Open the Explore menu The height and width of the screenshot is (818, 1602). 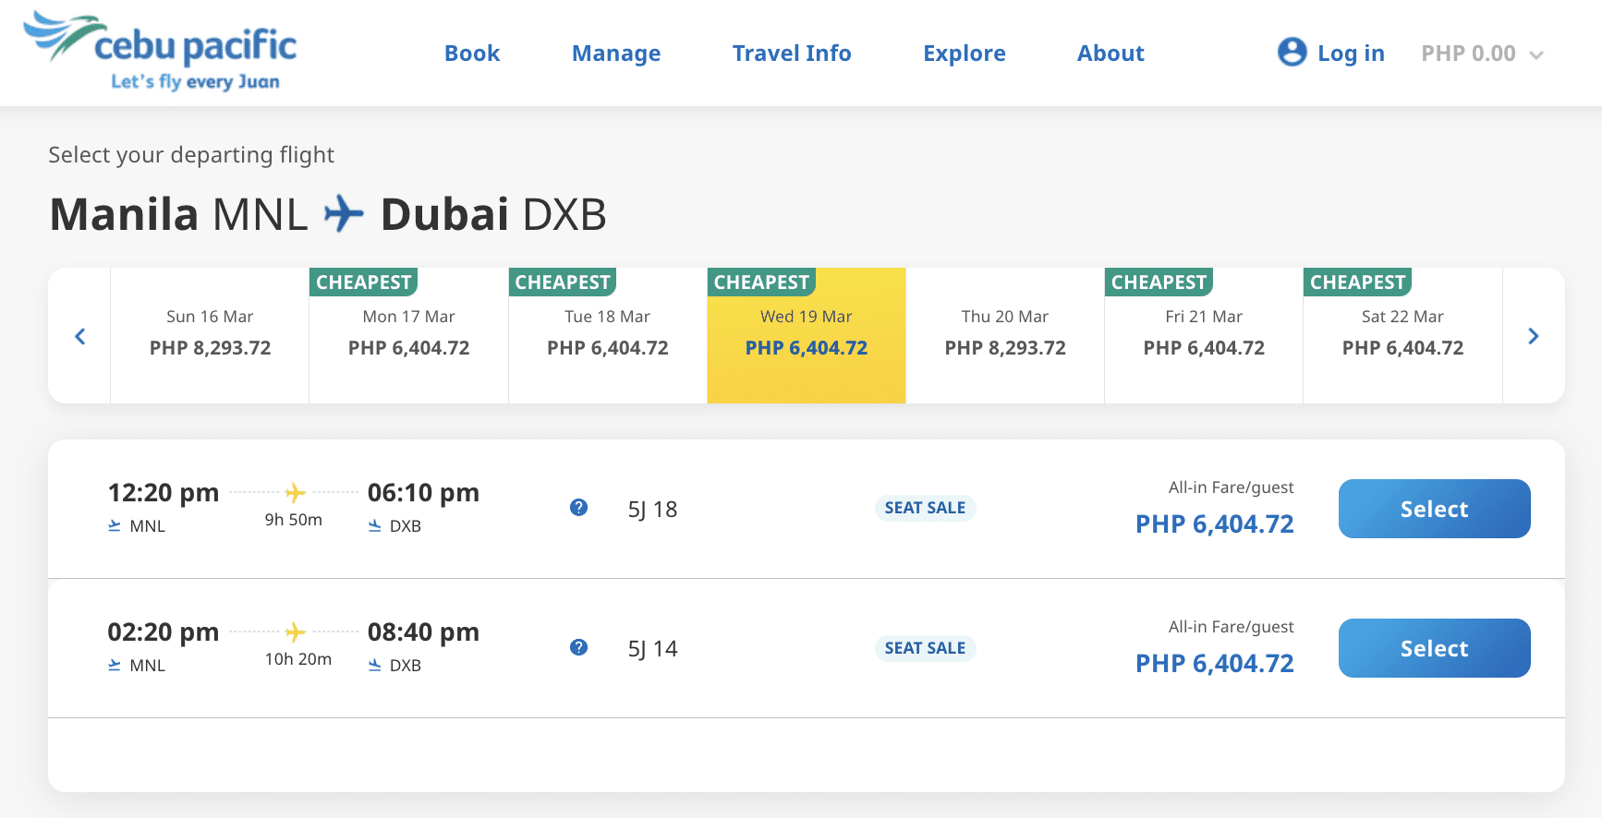pyautogui.click(x=964, y=54)
